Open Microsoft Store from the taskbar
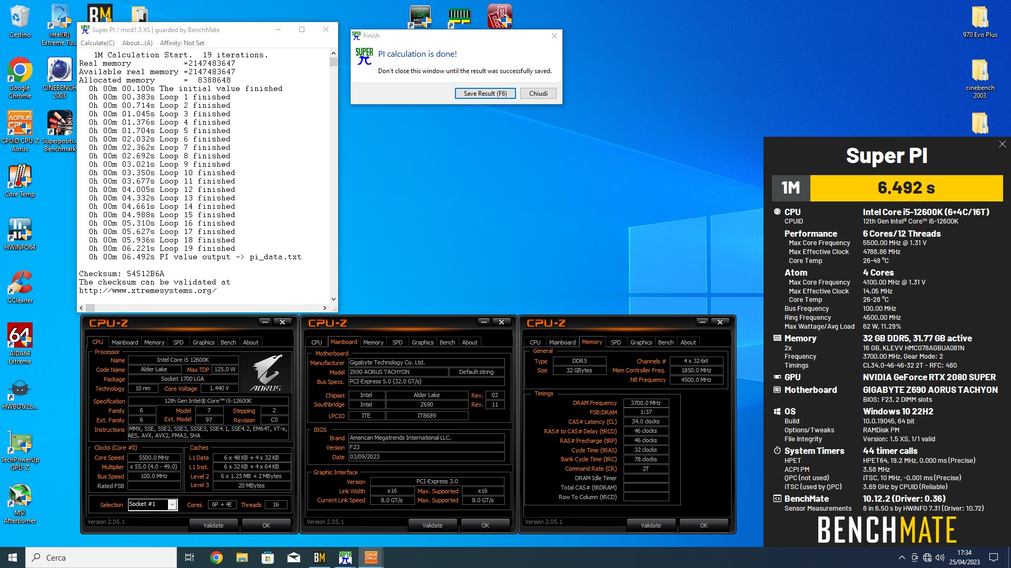 click(x=267, y=557)
